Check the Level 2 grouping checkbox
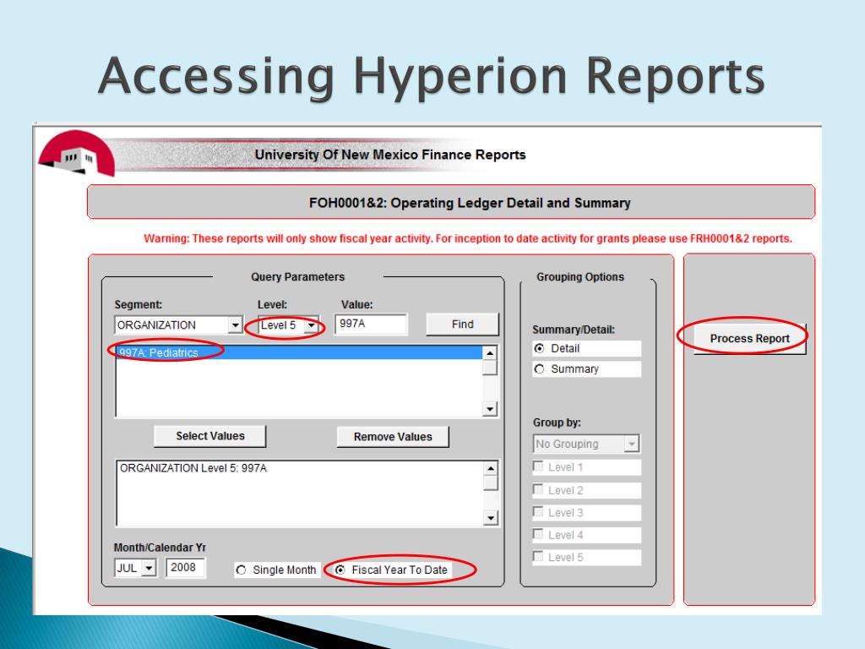Image resolution: width=865 pixels, height=649 pixels. click(x=538, y=489)
